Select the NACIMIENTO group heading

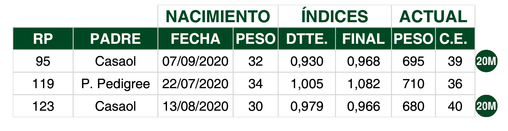coord(218,16)
